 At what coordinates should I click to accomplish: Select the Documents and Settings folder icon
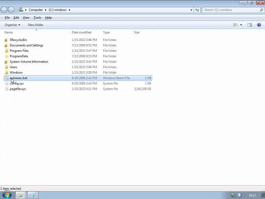click(6, 45)
